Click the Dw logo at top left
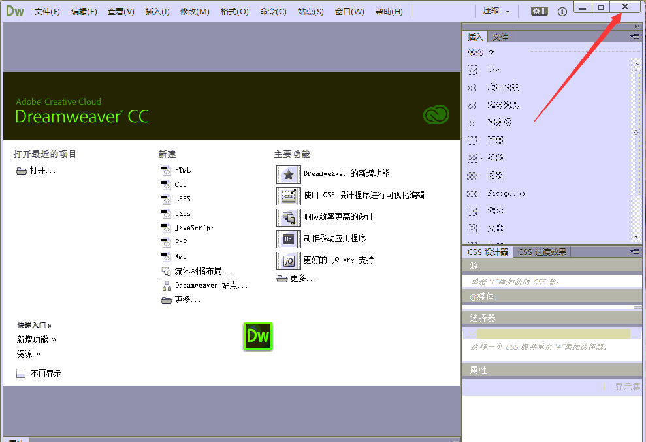 pos(15,11)
